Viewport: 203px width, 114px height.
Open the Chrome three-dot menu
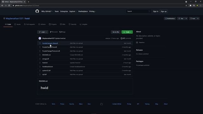coord(201,6)
